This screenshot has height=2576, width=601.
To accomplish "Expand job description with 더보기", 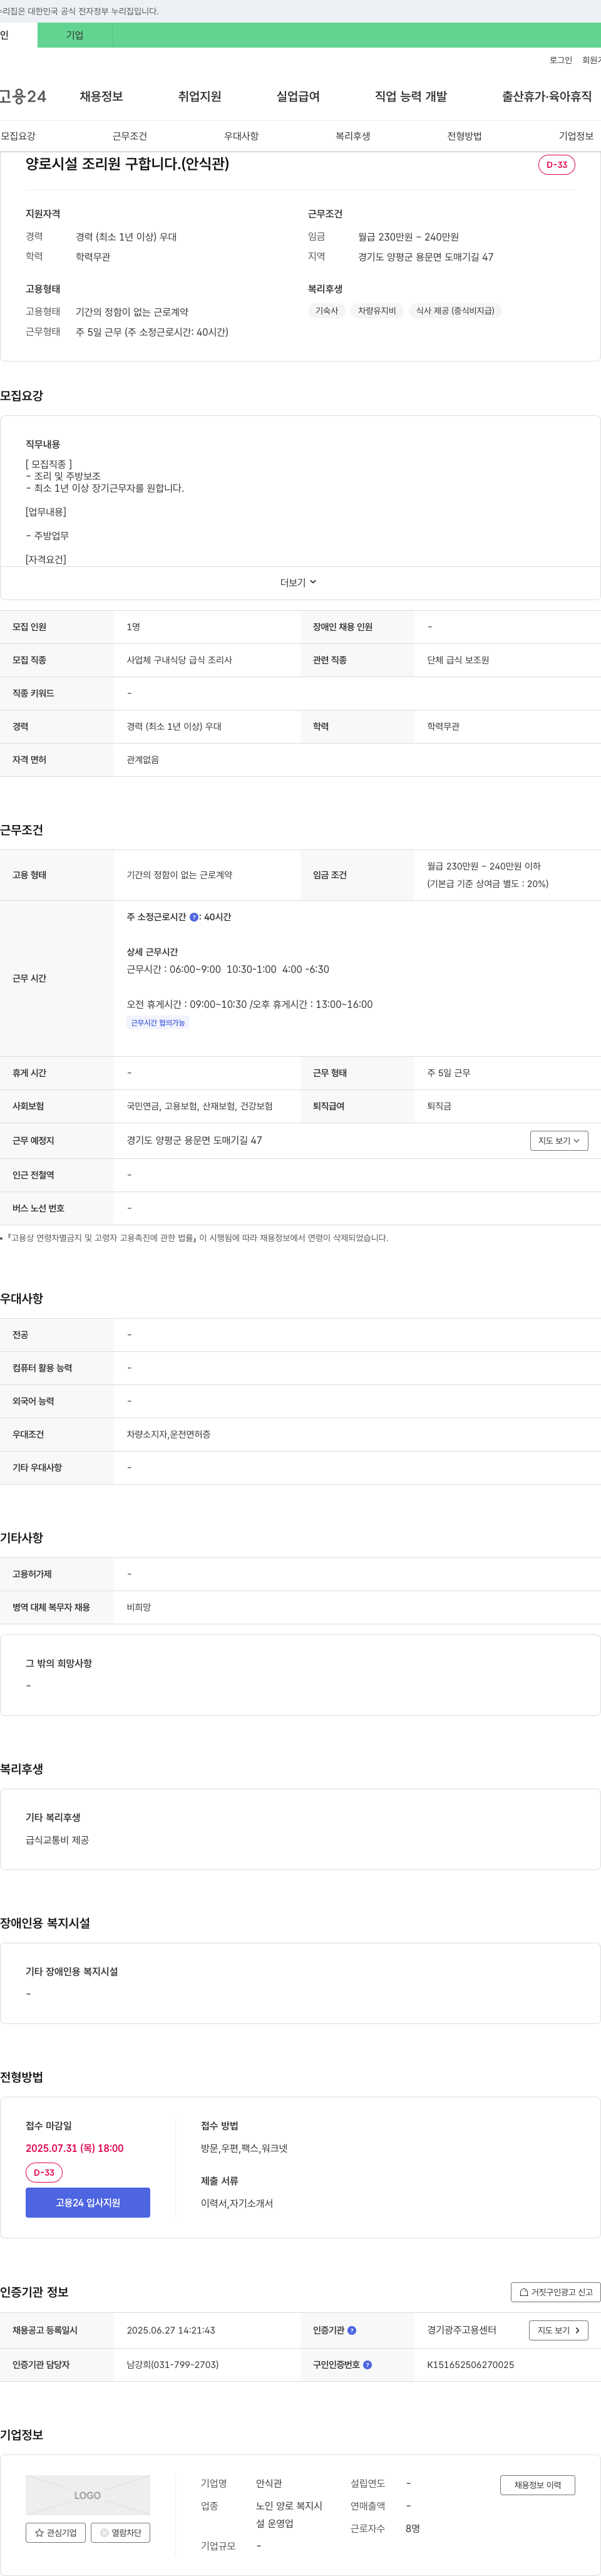I will [298, 582].
